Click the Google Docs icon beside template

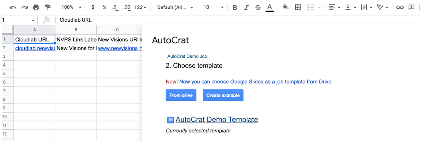pos(171,120)
